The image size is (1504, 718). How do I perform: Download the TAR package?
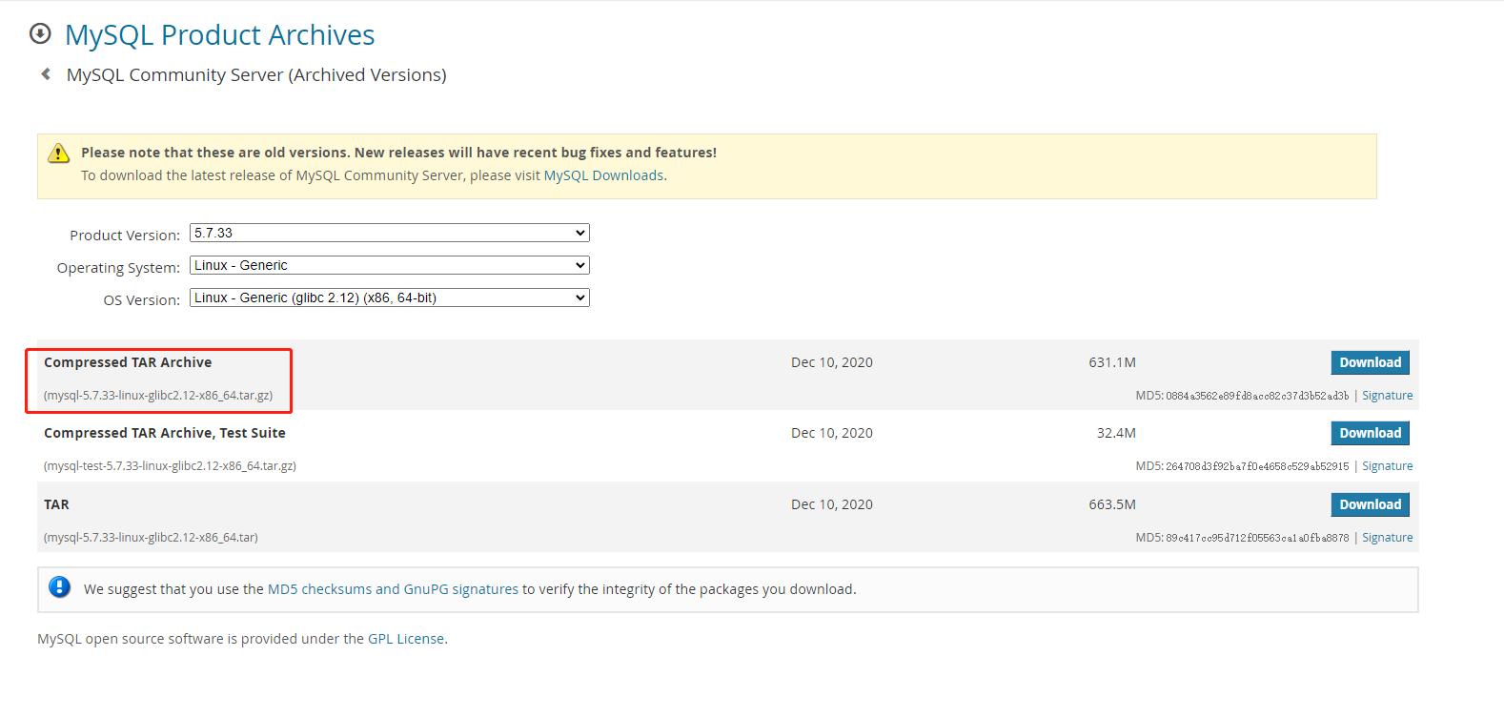tap(1370, 504)
